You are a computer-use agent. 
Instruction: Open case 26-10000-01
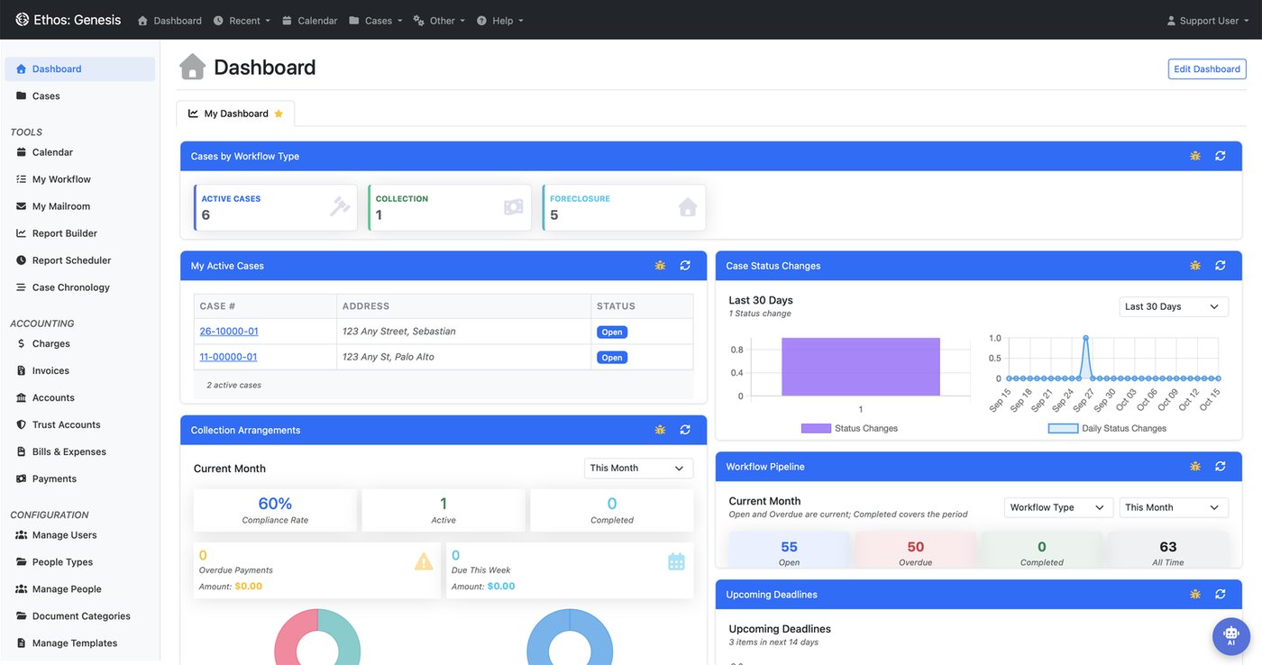tap(229, 332)
